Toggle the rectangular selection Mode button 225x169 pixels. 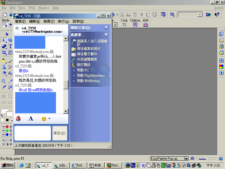(4, 25)
